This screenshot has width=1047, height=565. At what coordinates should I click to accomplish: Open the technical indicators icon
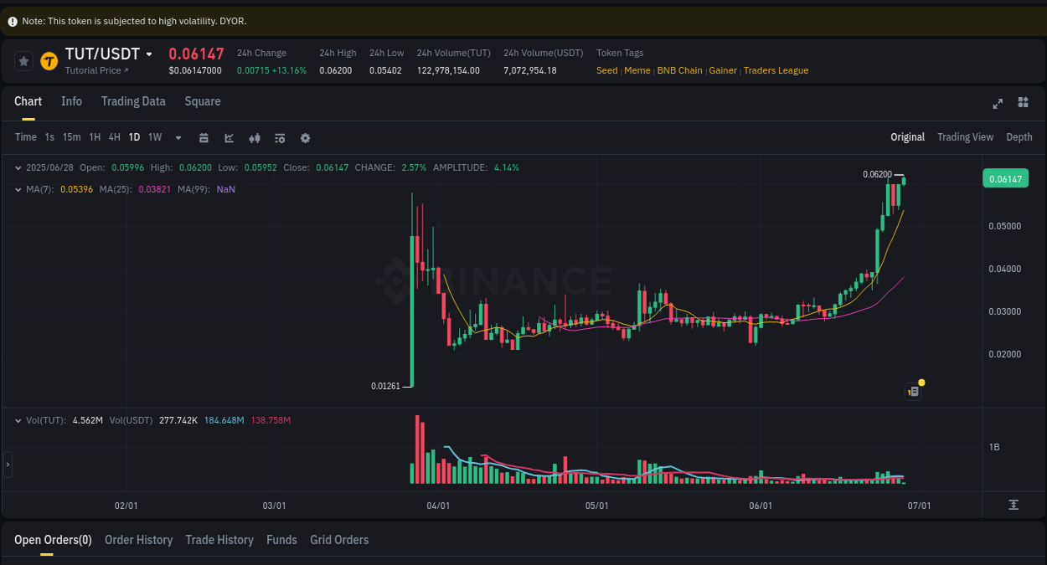tap(255, 136)
